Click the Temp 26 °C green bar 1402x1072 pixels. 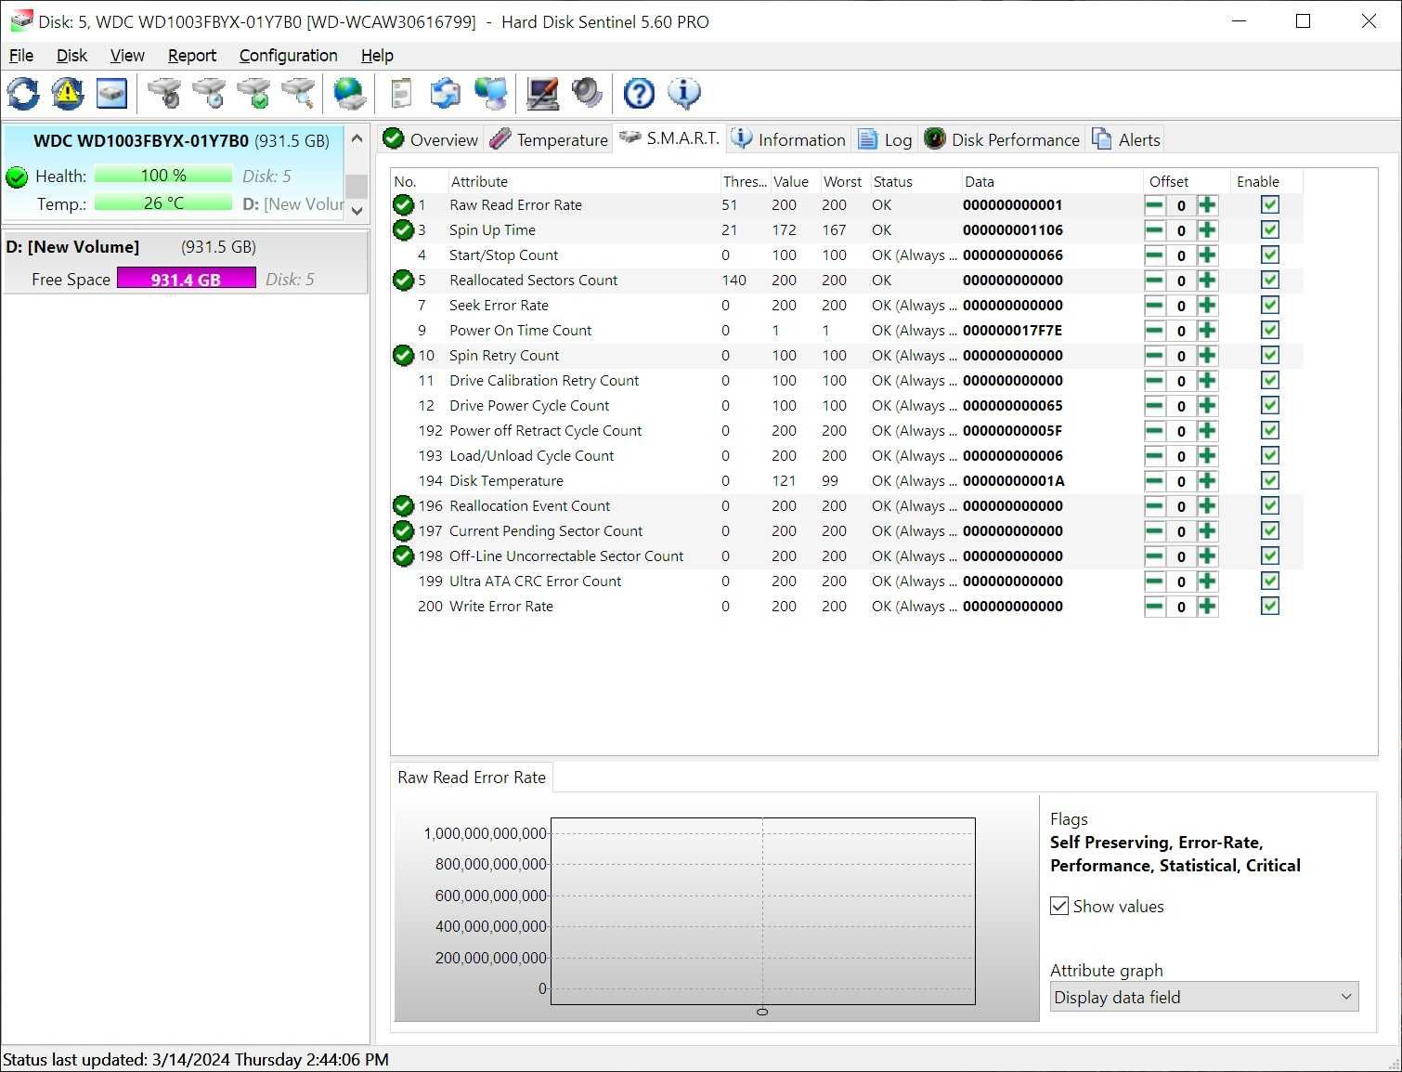tap(163, 203)
